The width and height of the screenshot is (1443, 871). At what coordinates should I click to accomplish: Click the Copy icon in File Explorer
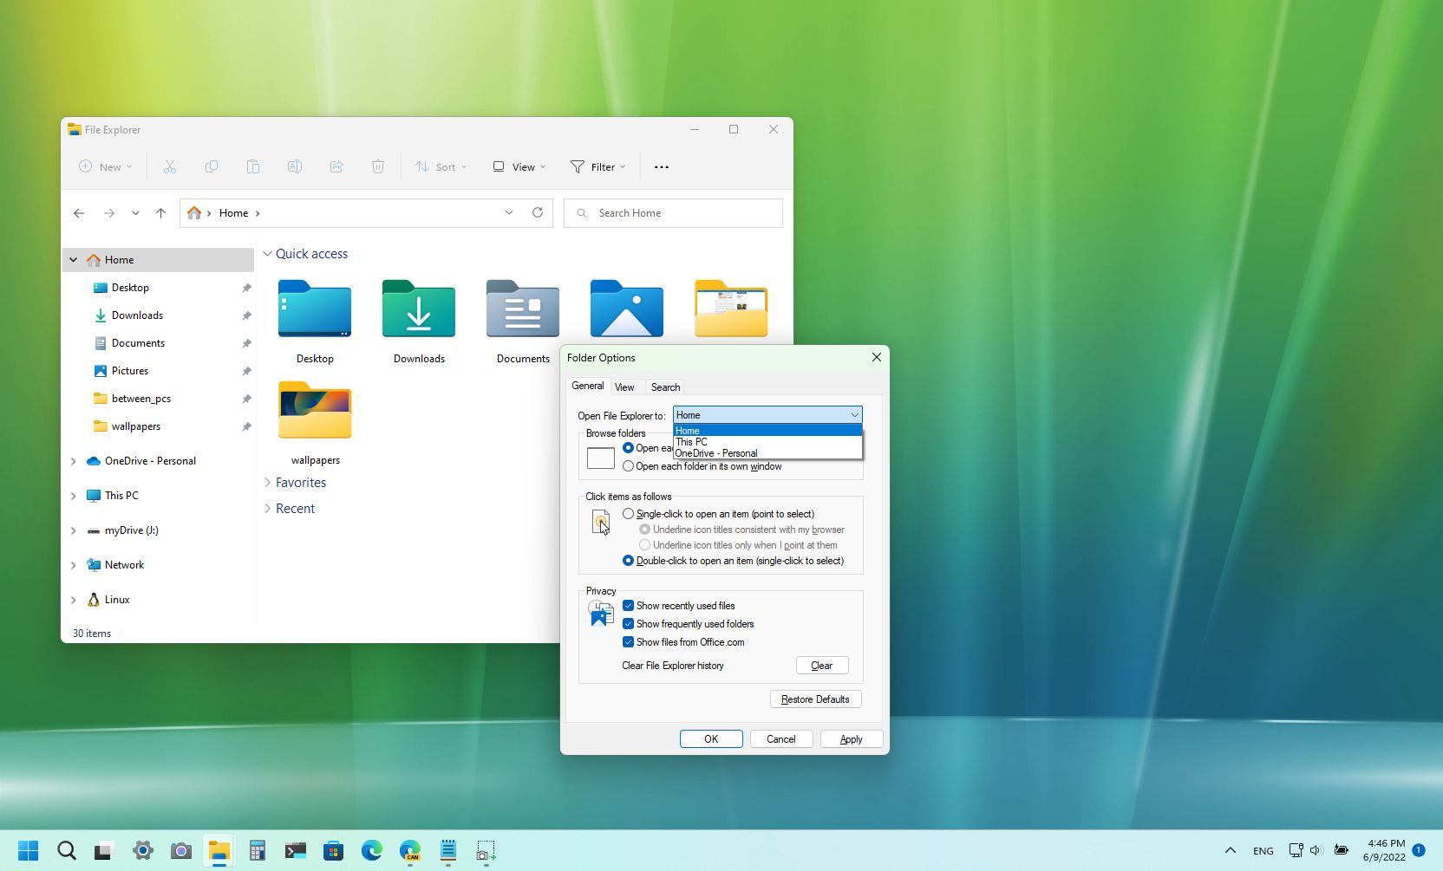click(x=212, y=166)
